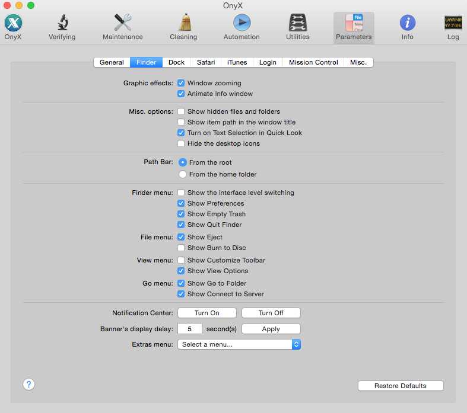Check Show the interface level switching
This screenshot has height=413, width=467.
click(x=181, y=193)
